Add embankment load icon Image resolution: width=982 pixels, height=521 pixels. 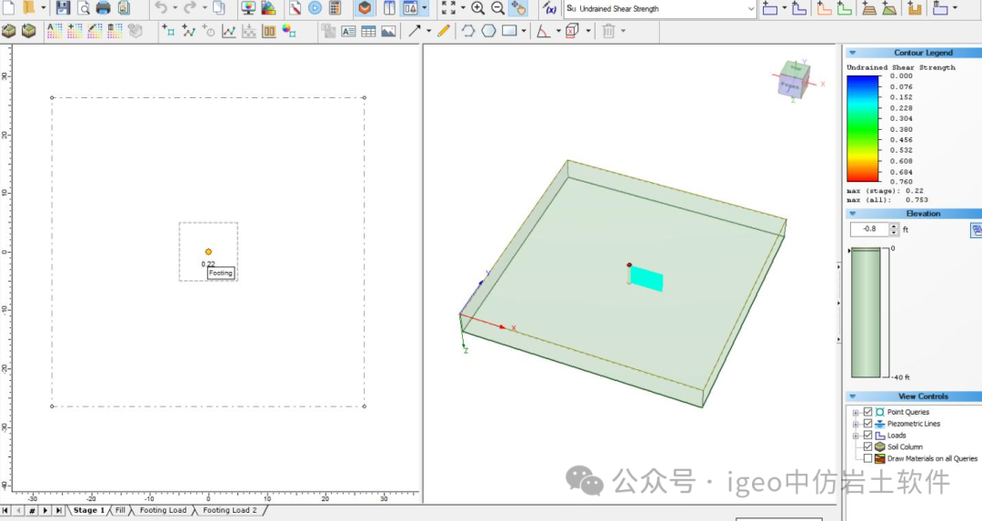pos(868,8)
